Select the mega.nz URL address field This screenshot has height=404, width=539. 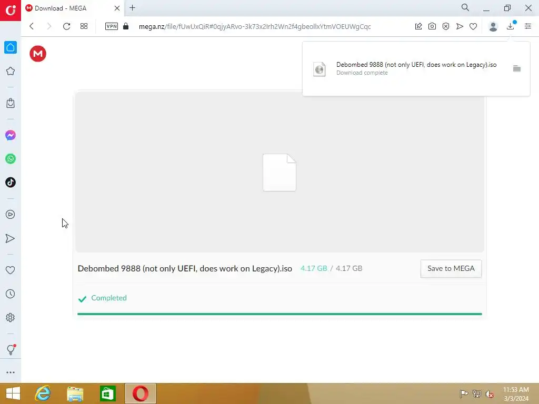pyautogui.click(x=255, y=26)
